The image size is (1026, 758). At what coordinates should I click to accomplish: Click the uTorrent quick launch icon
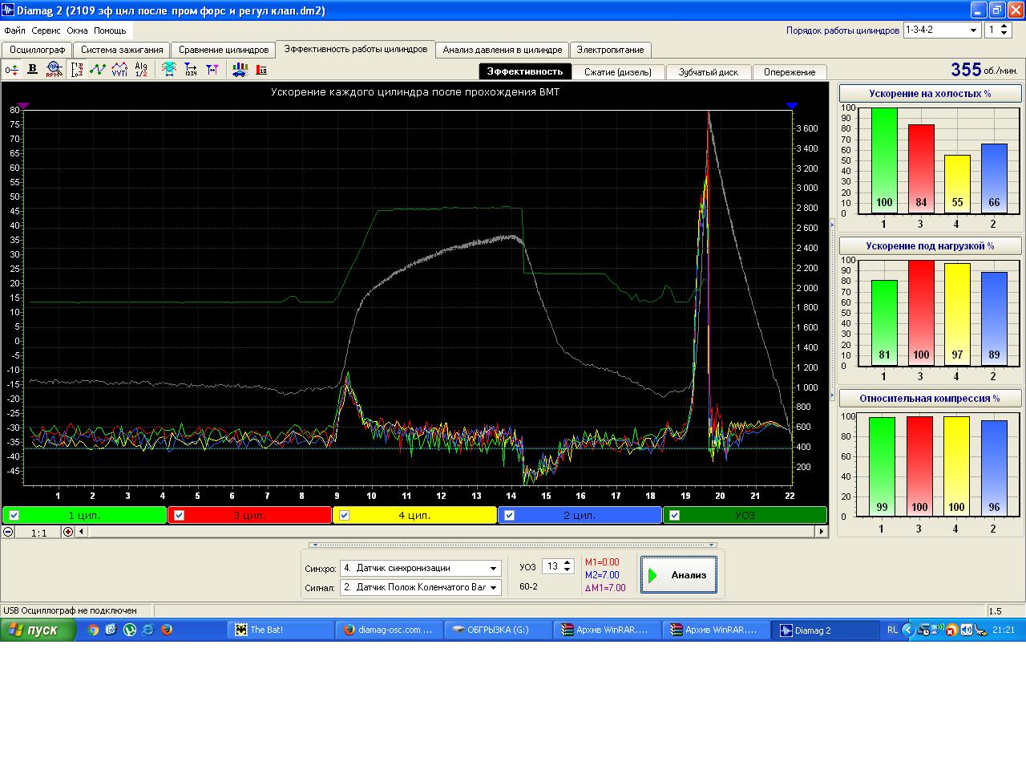130,630
